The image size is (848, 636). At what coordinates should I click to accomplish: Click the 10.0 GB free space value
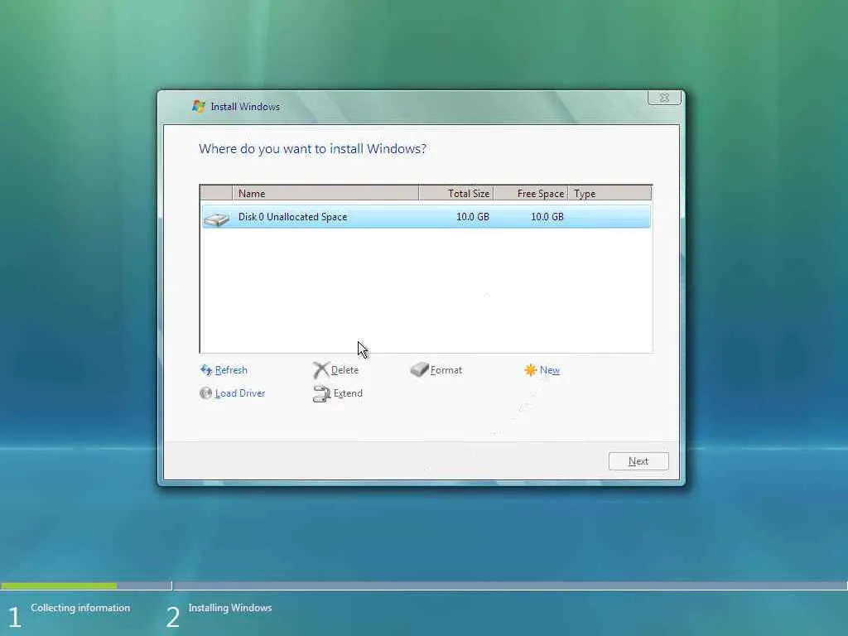pyautogui.click(x=547, y=216)
